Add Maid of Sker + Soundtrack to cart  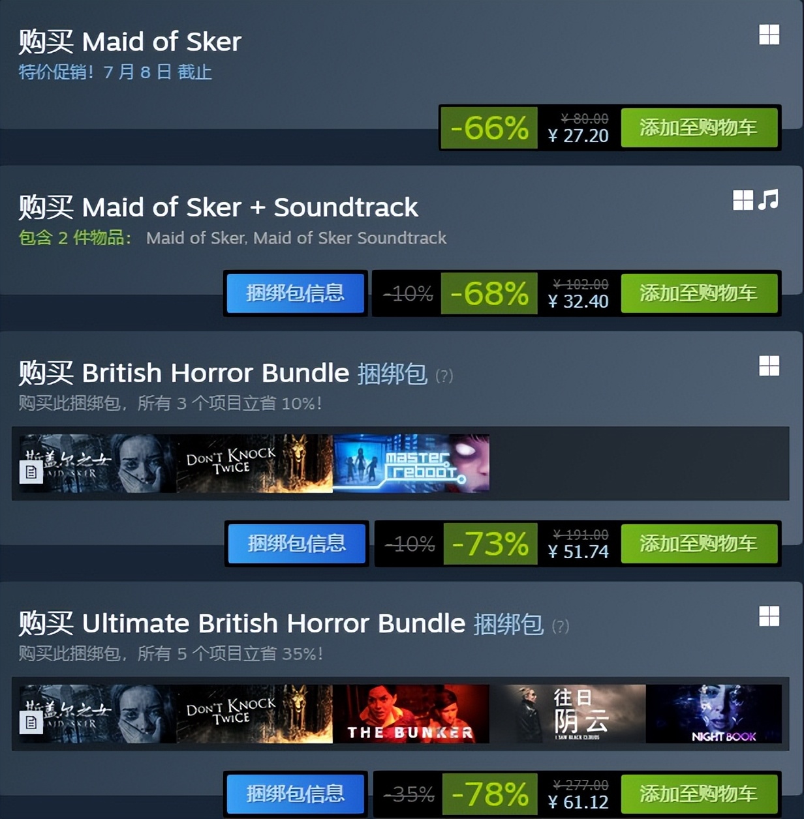699,293
